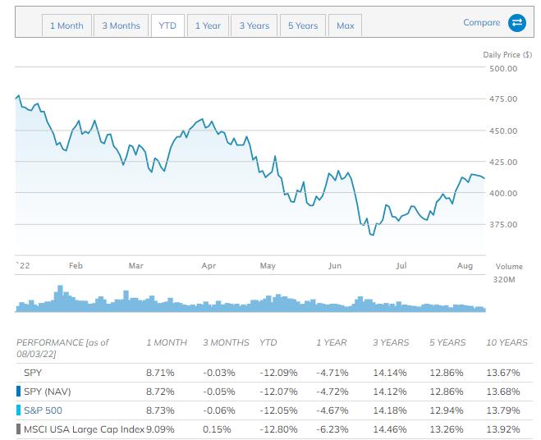
Task: Click SPY (NAV) 5 years value 12.86%
Action: (x=447, y=392)
